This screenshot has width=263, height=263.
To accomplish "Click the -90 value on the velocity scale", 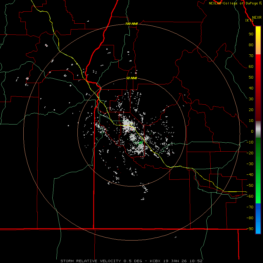I will tap(250, 229).
